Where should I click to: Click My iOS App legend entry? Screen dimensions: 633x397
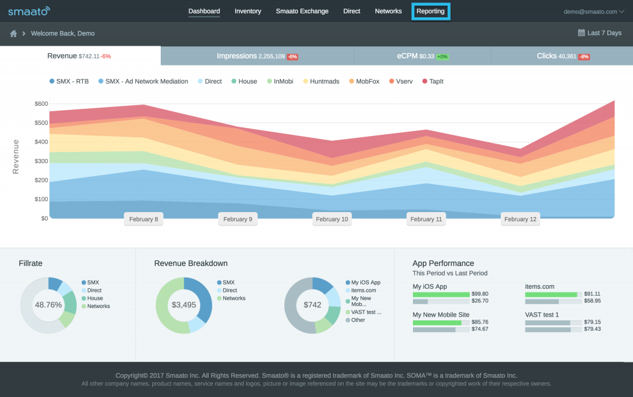[363, 283]
